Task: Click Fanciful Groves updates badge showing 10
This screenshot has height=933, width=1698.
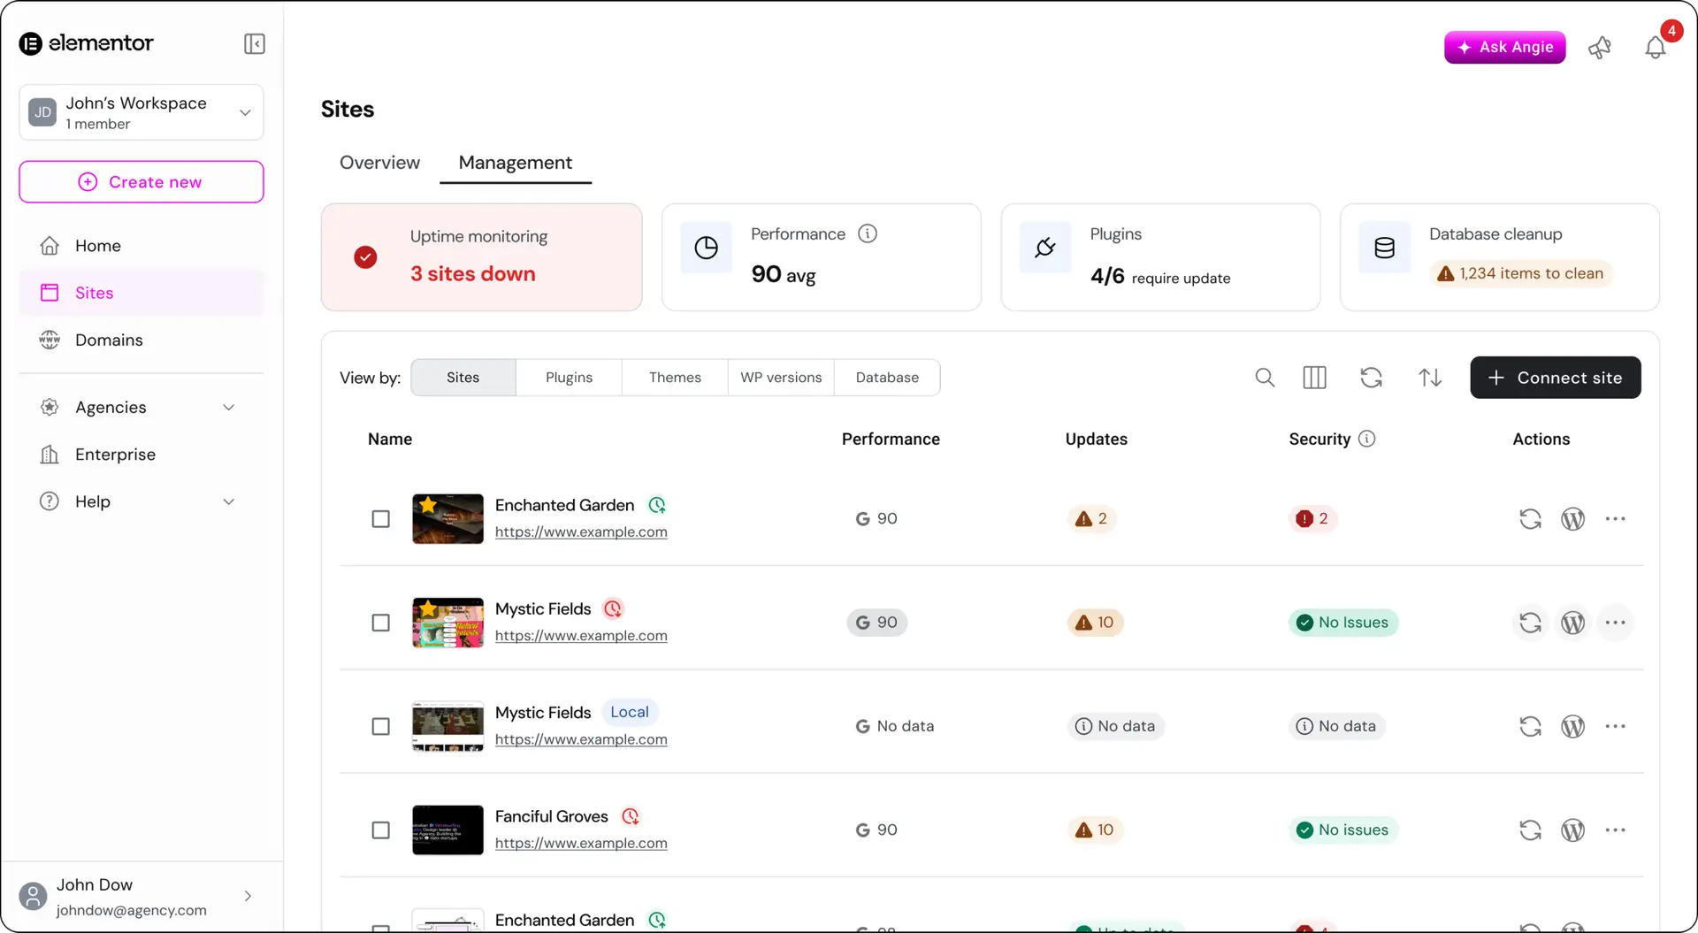Action: tap(1095, 830)
